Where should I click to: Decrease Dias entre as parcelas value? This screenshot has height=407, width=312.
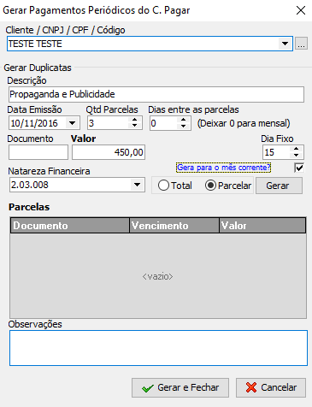pos(183,126)
